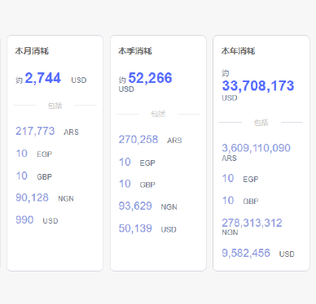Click the 本季消耗 card title
316x304 pixels.
point(135,51)
